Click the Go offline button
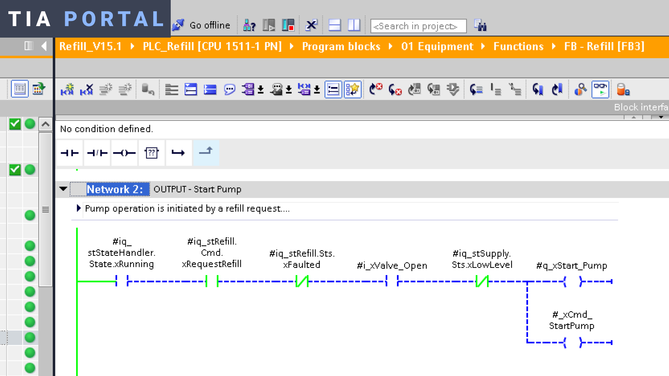 pos(201,25)
